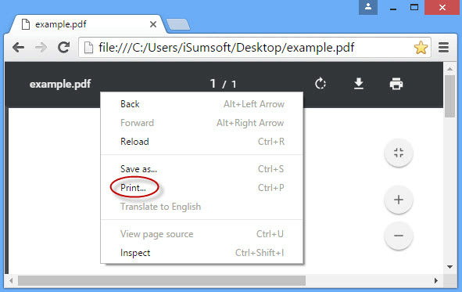Select Save as... in the context menu
462x292 pixels.
click(202, 169)
